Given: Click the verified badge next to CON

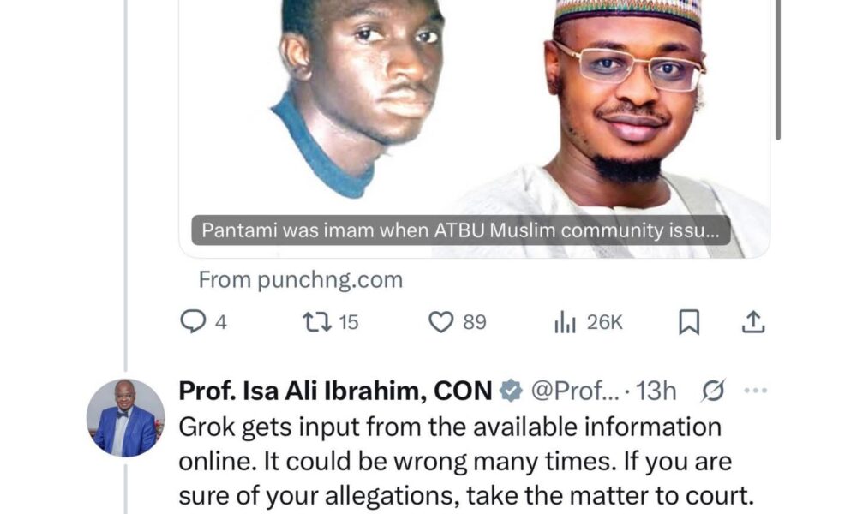Looking at the screenshot, I should click(x=511, y=391).
